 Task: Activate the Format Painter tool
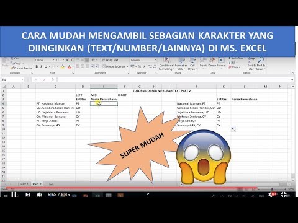click(21, 68)
